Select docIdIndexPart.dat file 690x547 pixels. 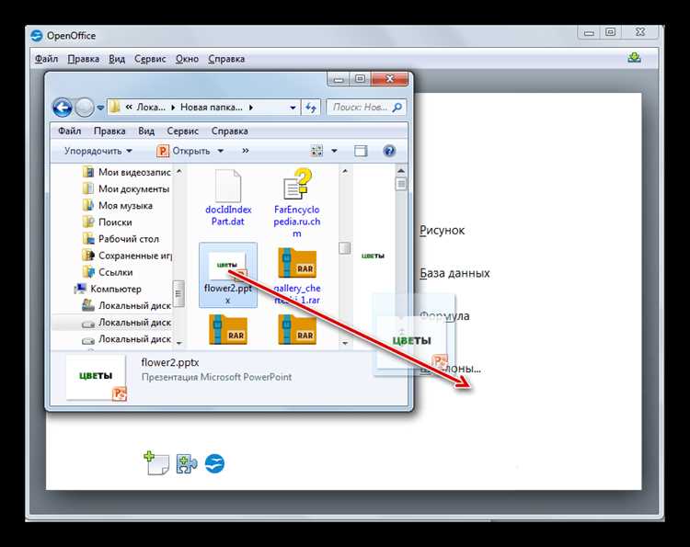pyautogui.click(x=228, y=198)
